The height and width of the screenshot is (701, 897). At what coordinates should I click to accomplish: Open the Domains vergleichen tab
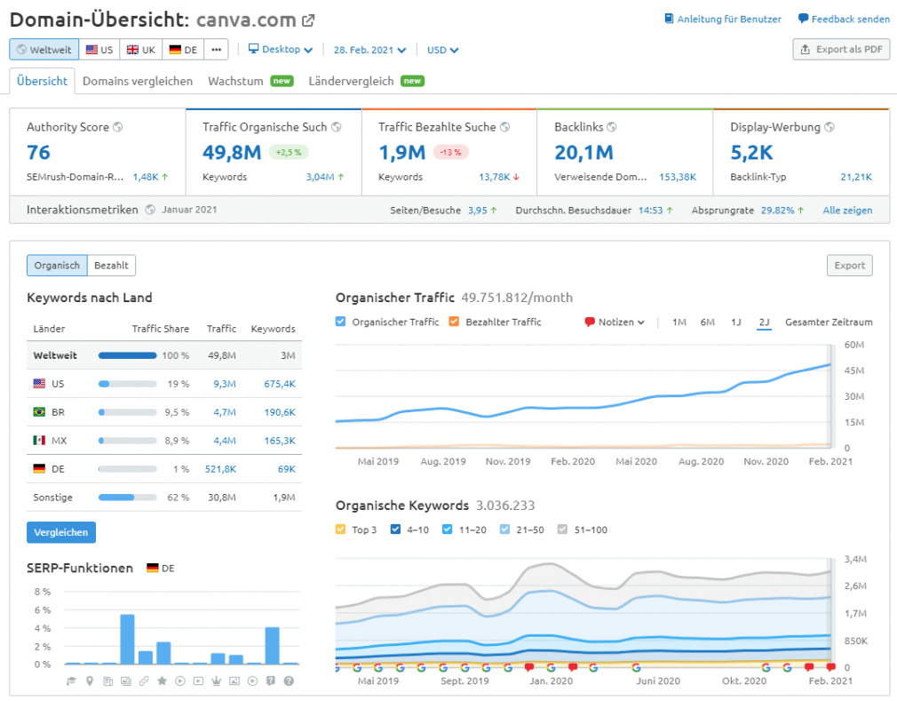point(138,81)
